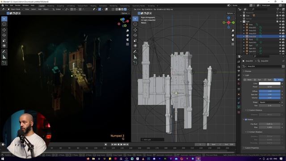Open the Edit menu
This screenshot has width=286, height=161.
[12, 5]
